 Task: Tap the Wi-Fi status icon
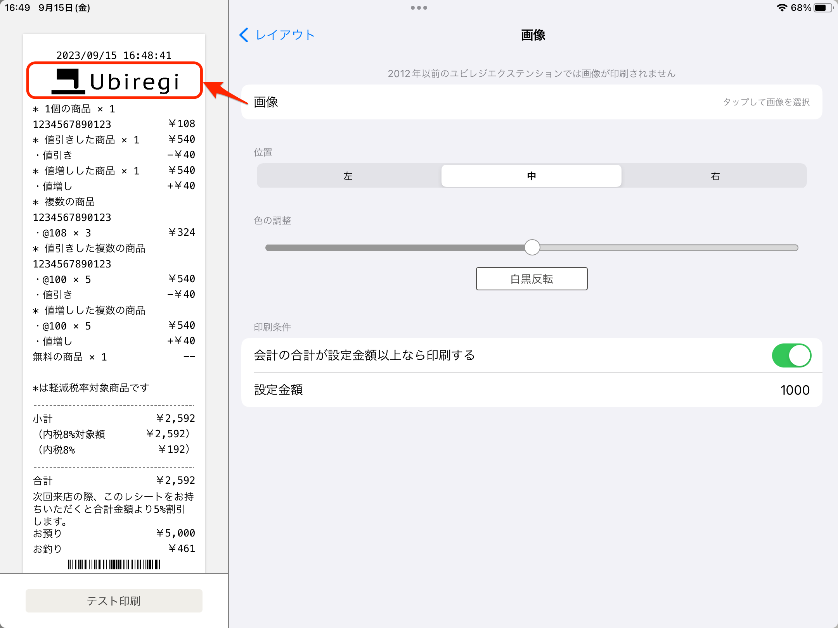click(x=782, y=8)
